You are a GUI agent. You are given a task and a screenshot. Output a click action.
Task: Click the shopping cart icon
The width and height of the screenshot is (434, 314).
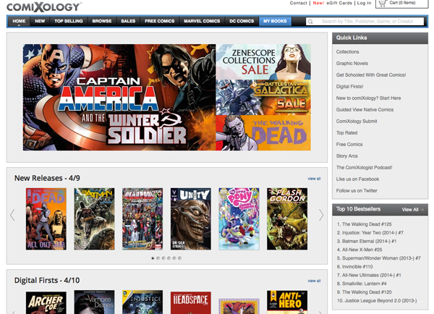(381, 4)
